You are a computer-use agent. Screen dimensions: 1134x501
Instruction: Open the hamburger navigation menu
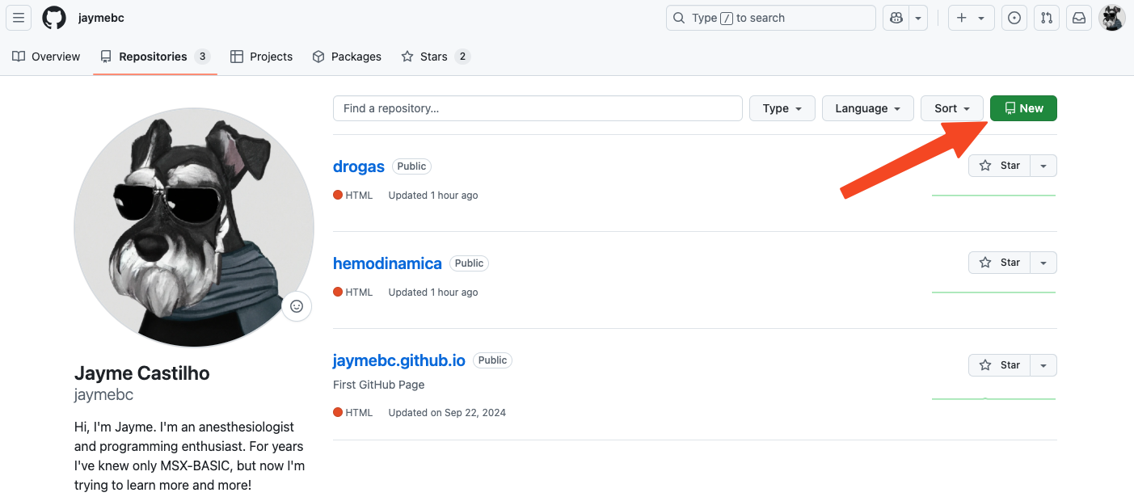19,18
